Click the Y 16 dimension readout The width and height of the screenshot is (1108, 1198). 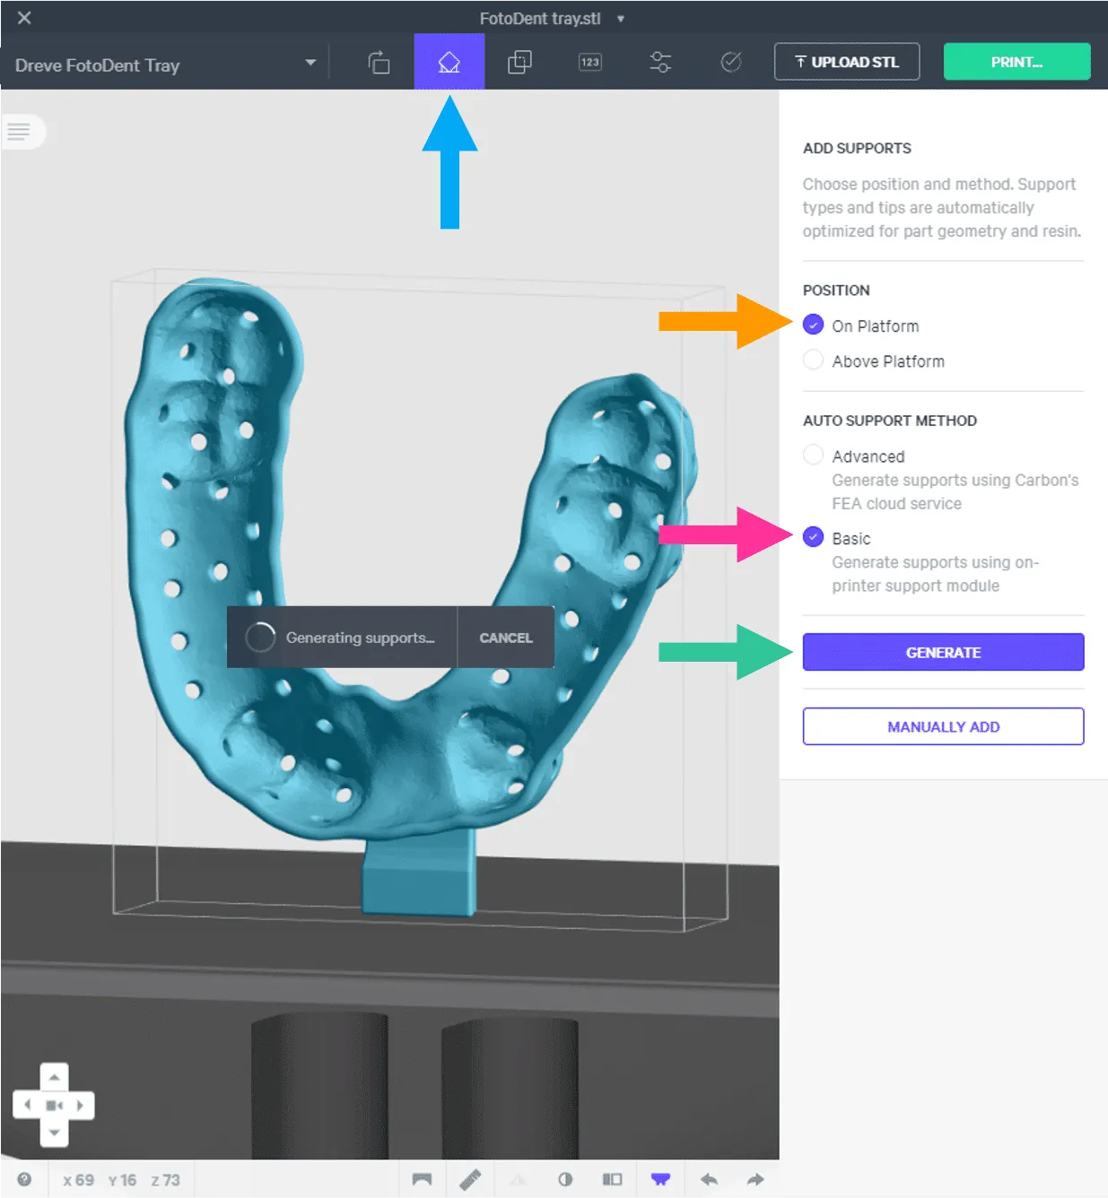tap(122, 1180)
